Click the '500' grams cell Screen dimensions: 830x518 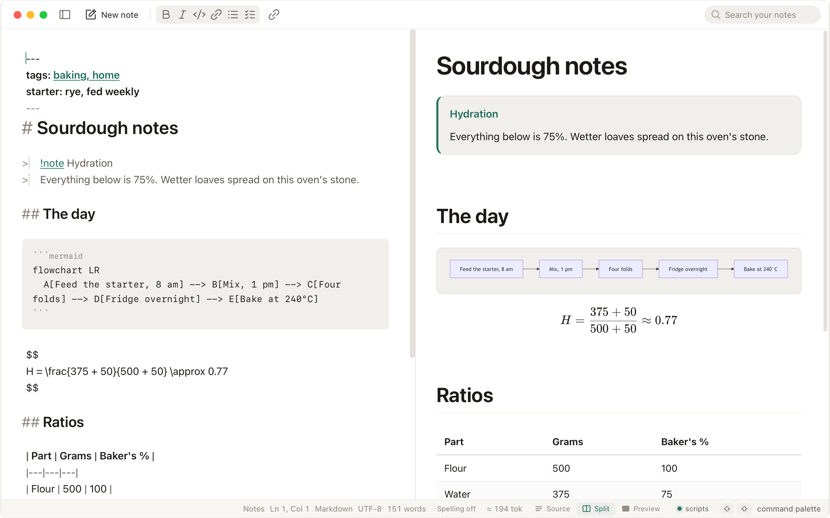click(x=561, y=468)
